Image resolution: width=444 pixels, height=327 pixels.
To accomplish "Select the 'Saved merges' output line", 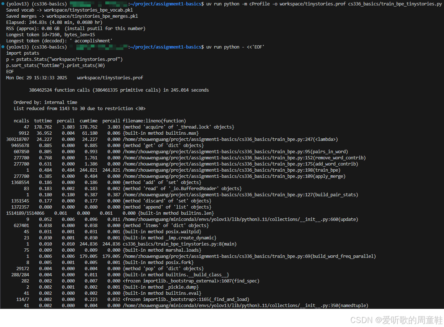I will [72, 16].
